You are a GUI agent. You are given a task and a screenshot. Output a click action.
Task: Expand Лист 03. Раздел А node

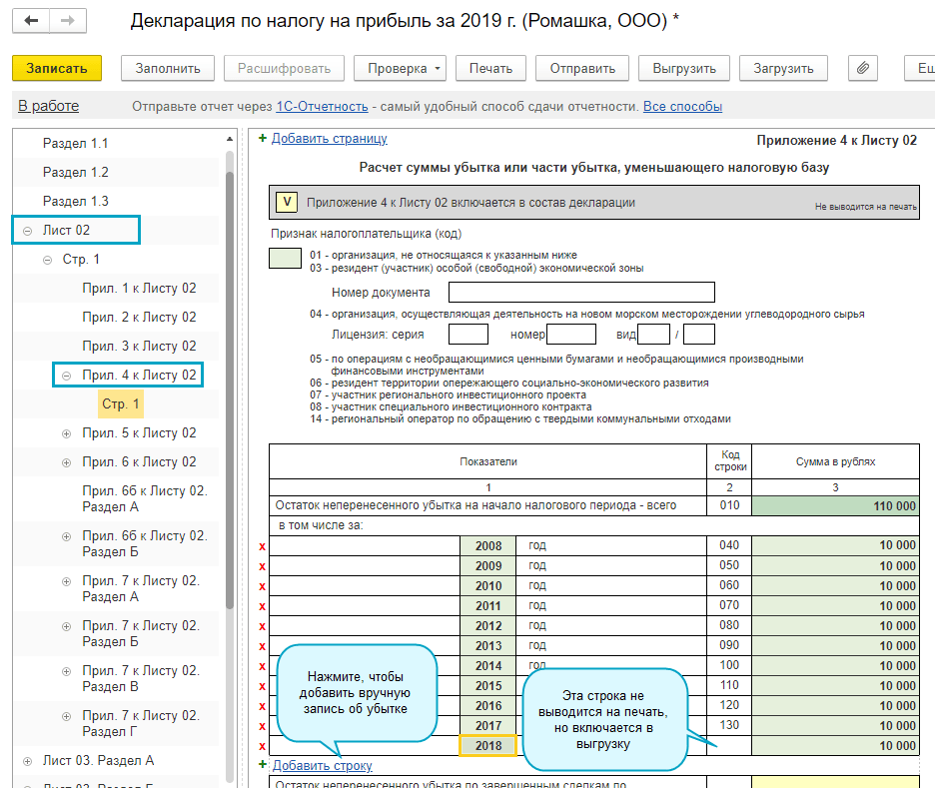(x=27, y=761)
